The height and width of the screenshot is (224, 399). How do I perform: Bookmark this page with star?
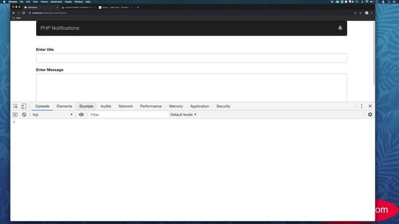click(x=360, y=13)
